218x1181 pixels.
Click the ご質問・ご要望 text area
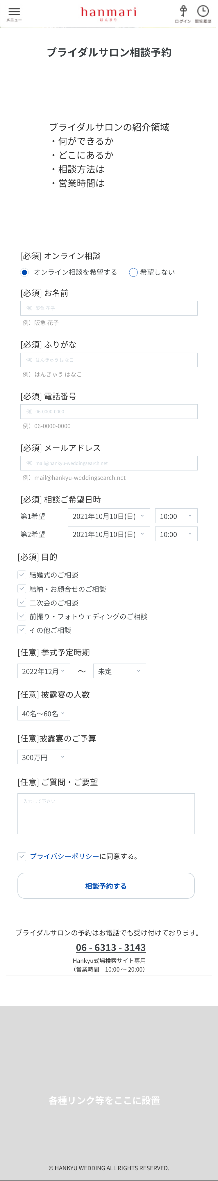(106, 813)
